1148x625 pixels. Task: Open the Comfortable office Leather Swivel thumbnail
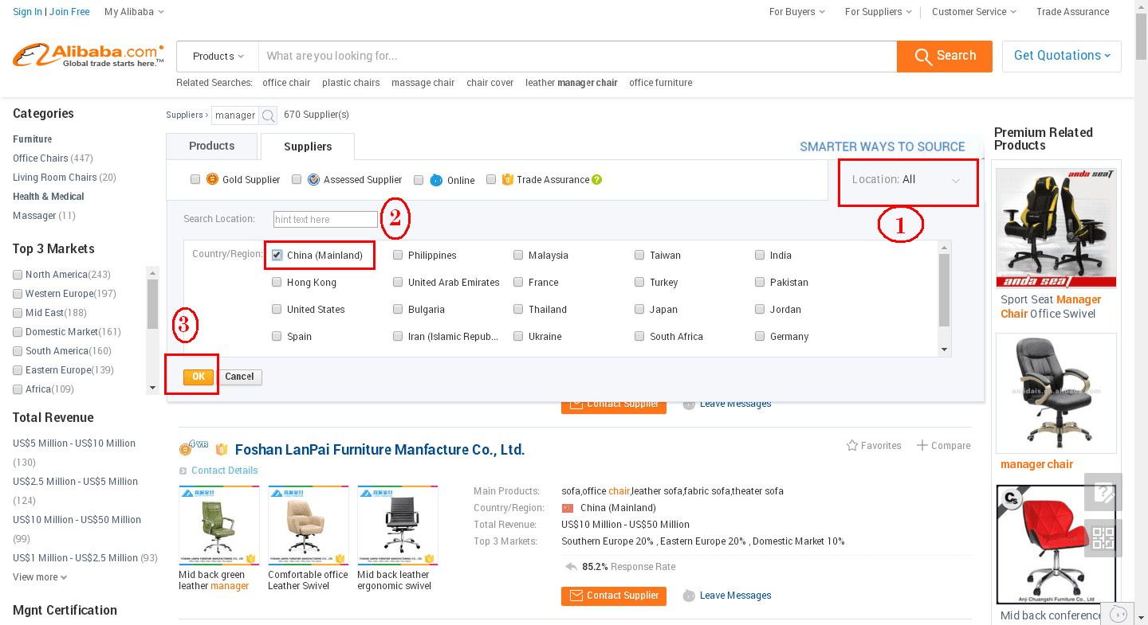pyautogui.click(x=309, y=525)
